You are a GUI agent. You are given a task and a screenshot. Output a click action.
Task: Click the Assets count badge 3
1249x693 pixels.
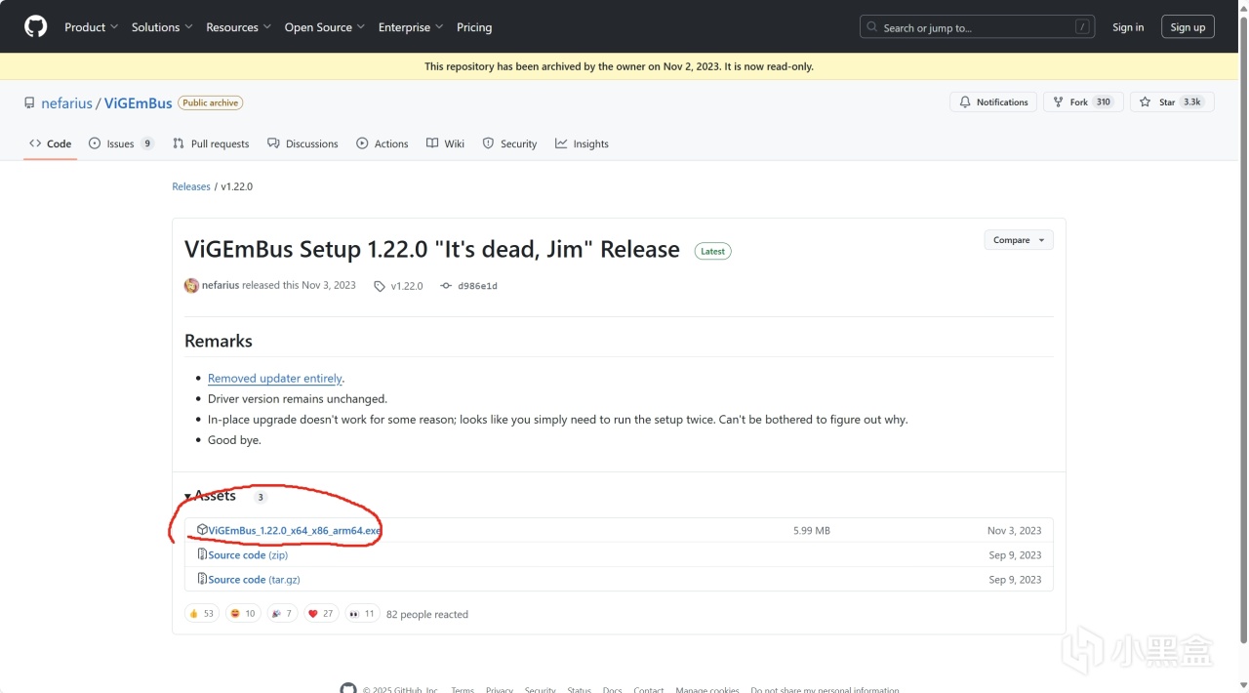[261, 497]
